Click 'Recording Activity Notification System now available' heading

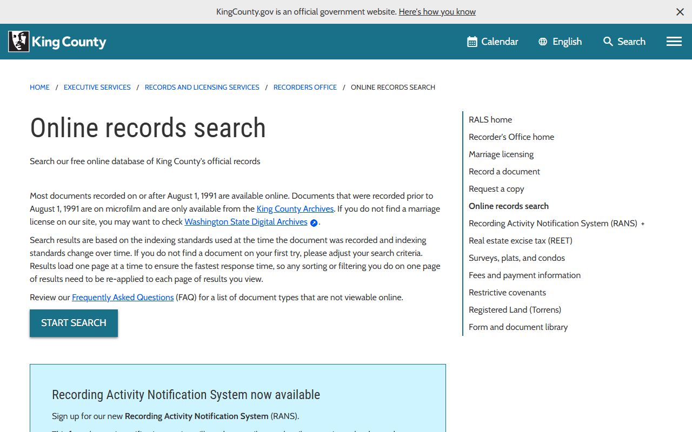[x=186, y=395]
